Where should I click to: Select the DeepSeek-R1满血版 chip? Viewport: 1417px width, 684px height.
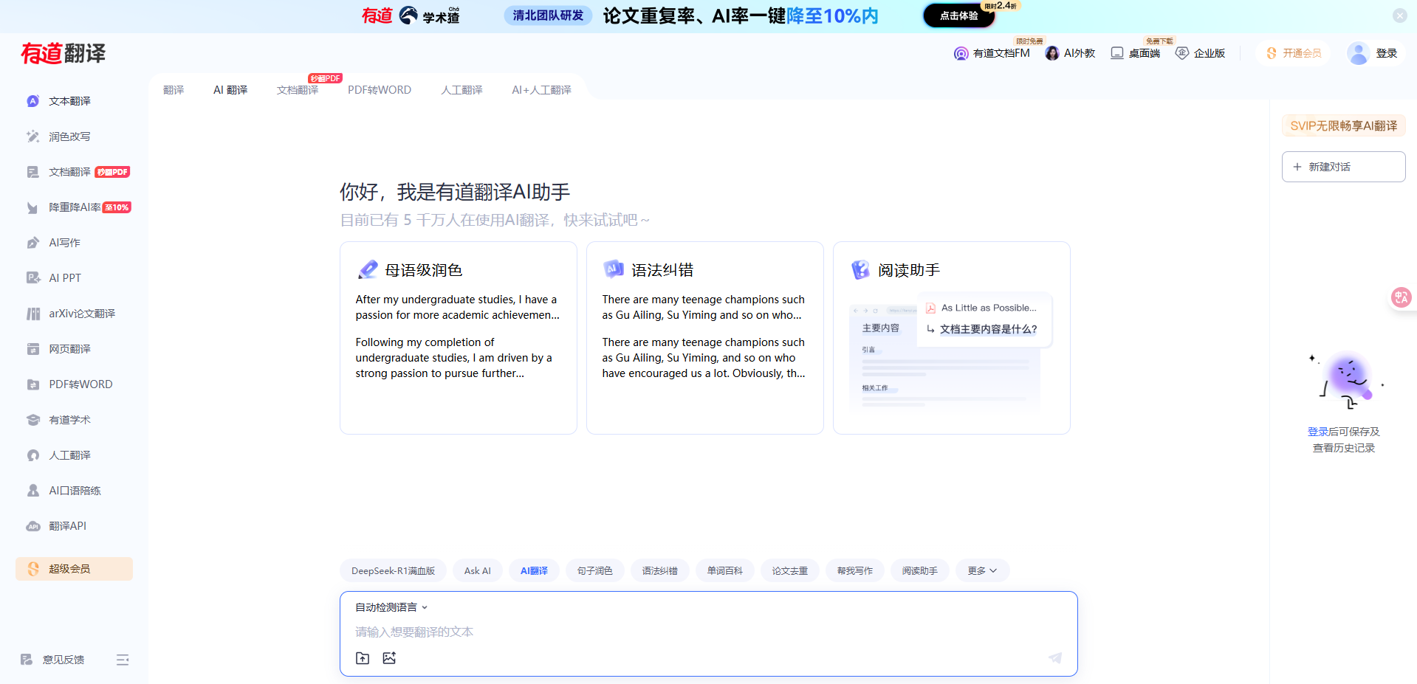pos(393,570)
